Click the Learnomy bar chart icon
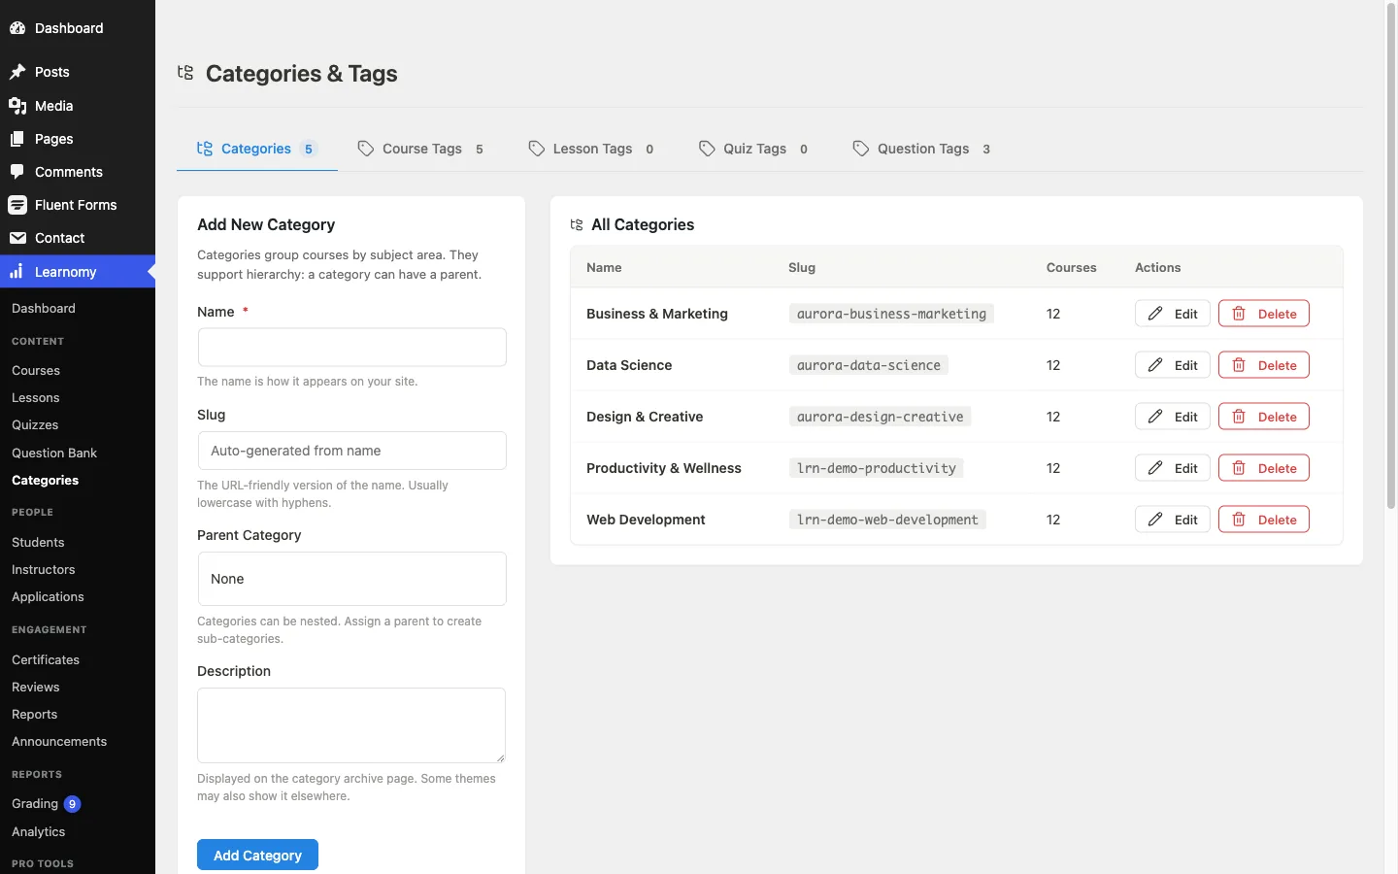Screen dimensions: 1398x874 click(17, 272)
